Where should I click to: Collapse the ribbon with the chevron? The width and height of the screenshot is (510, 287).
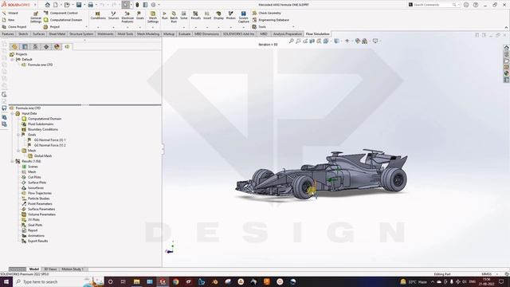(x=506, y=27)
